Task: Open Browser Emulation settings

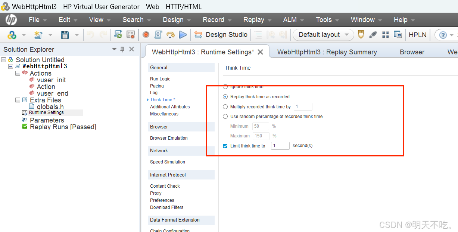Action: [169, 138]
